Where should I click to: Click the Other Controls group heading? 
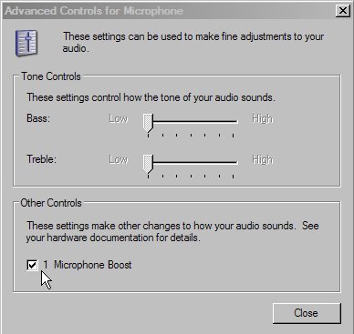(x=51, y=203)
